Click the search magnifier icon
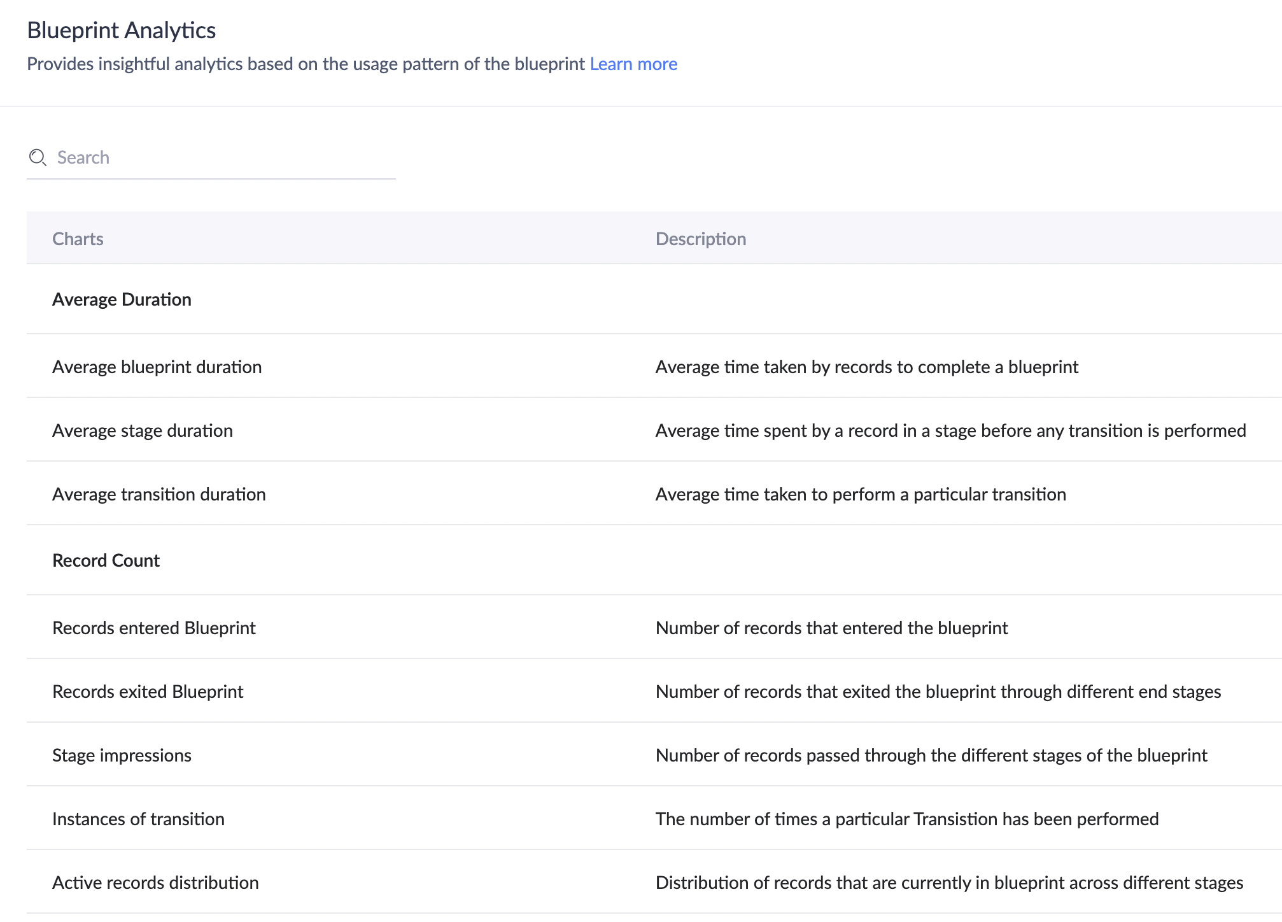The image size is (1282, 922). pyautogui.click(x=38, y=157)
